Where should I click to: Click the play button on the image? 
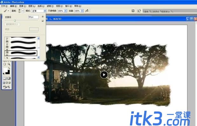tap(104, 75)
